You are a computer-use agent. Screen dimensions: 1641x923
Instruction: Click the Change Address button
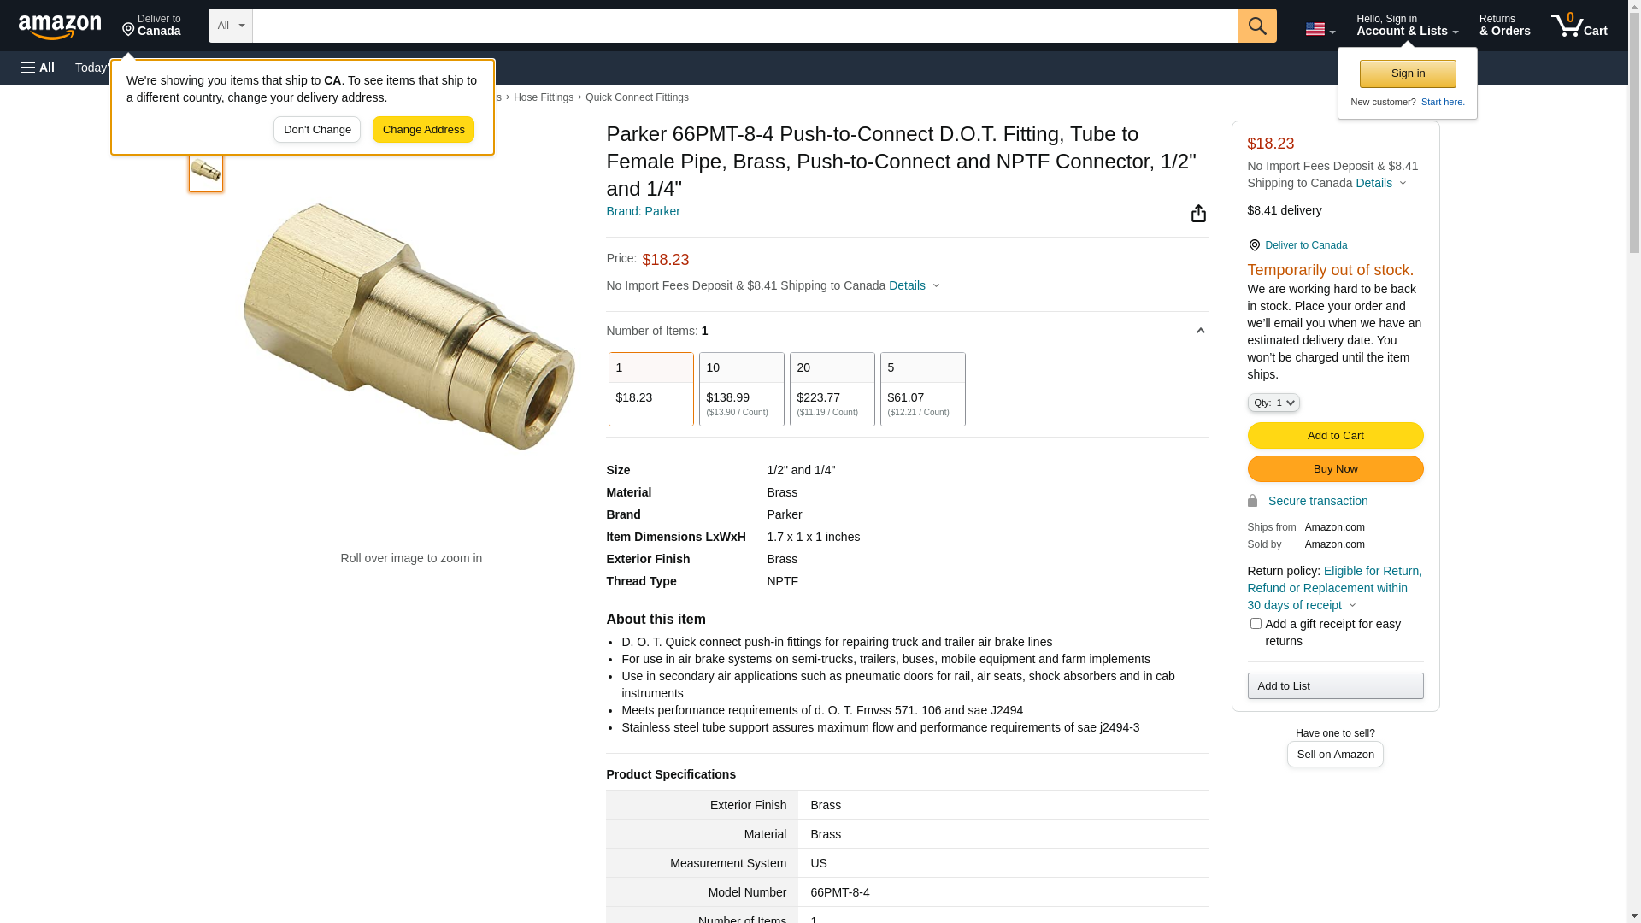pos(423,130)
